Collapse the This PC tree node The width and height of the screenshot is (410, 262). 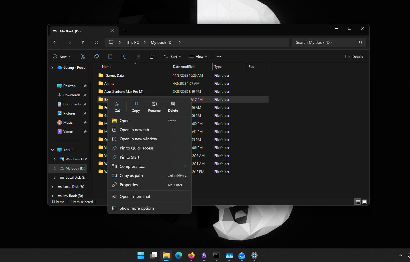52,150
